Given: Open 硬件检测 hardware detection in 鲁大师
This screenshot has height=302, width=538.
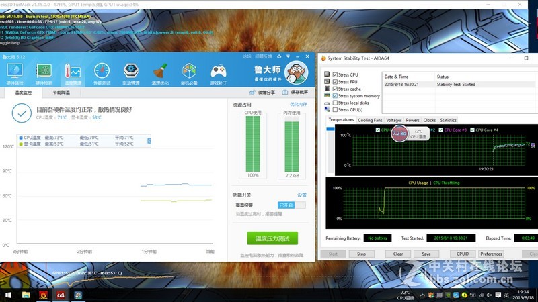Looking at the screenshot, I should pyautogui.click(x=44, y=74).
